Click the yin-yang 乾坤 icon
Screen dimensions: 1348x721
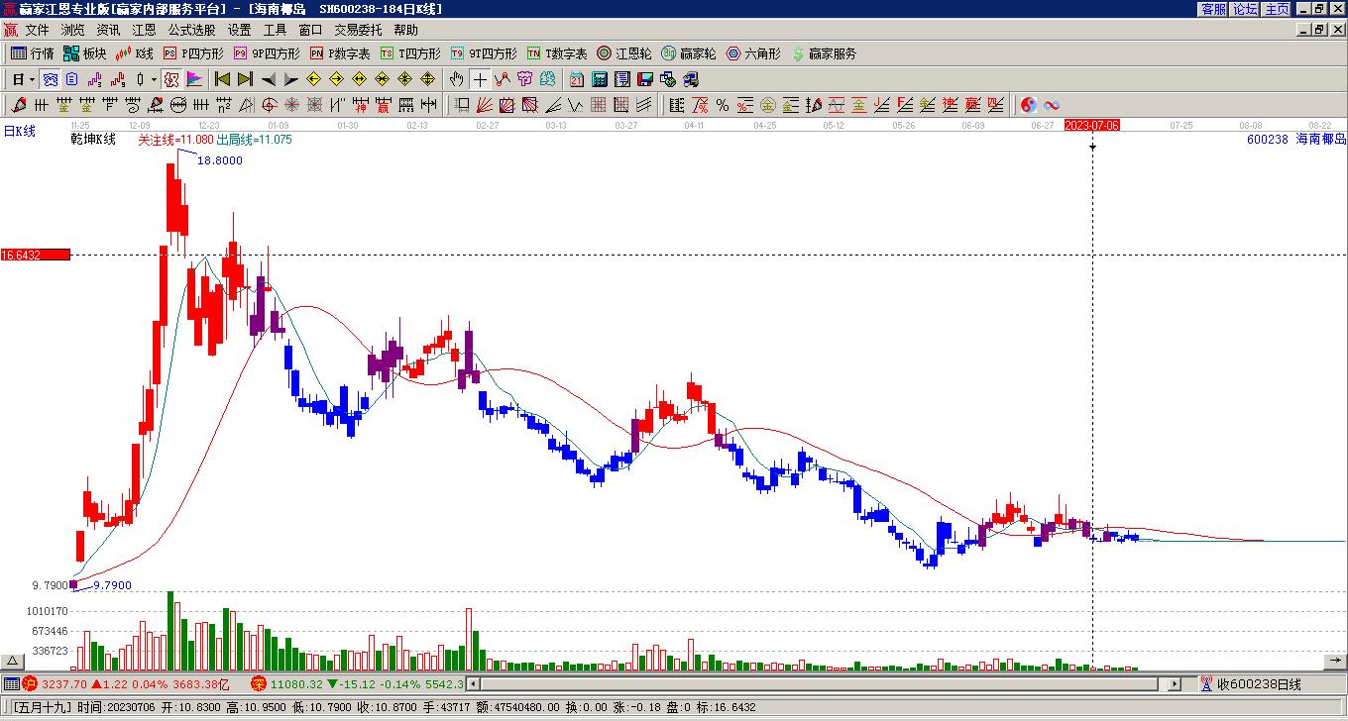[x=1029, y=105]
